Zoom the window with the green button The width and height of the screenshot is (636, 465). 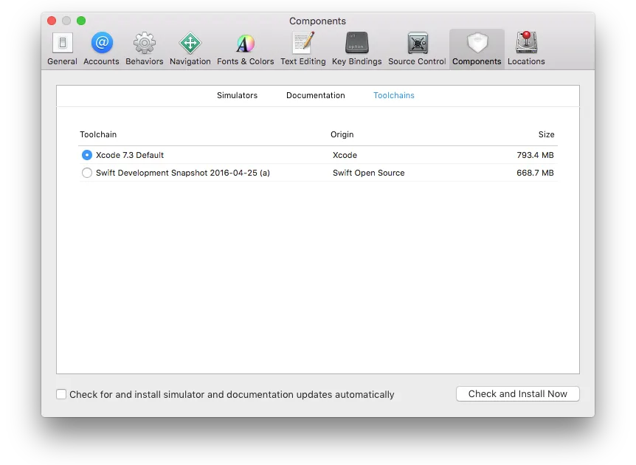[x=81, y=21]
